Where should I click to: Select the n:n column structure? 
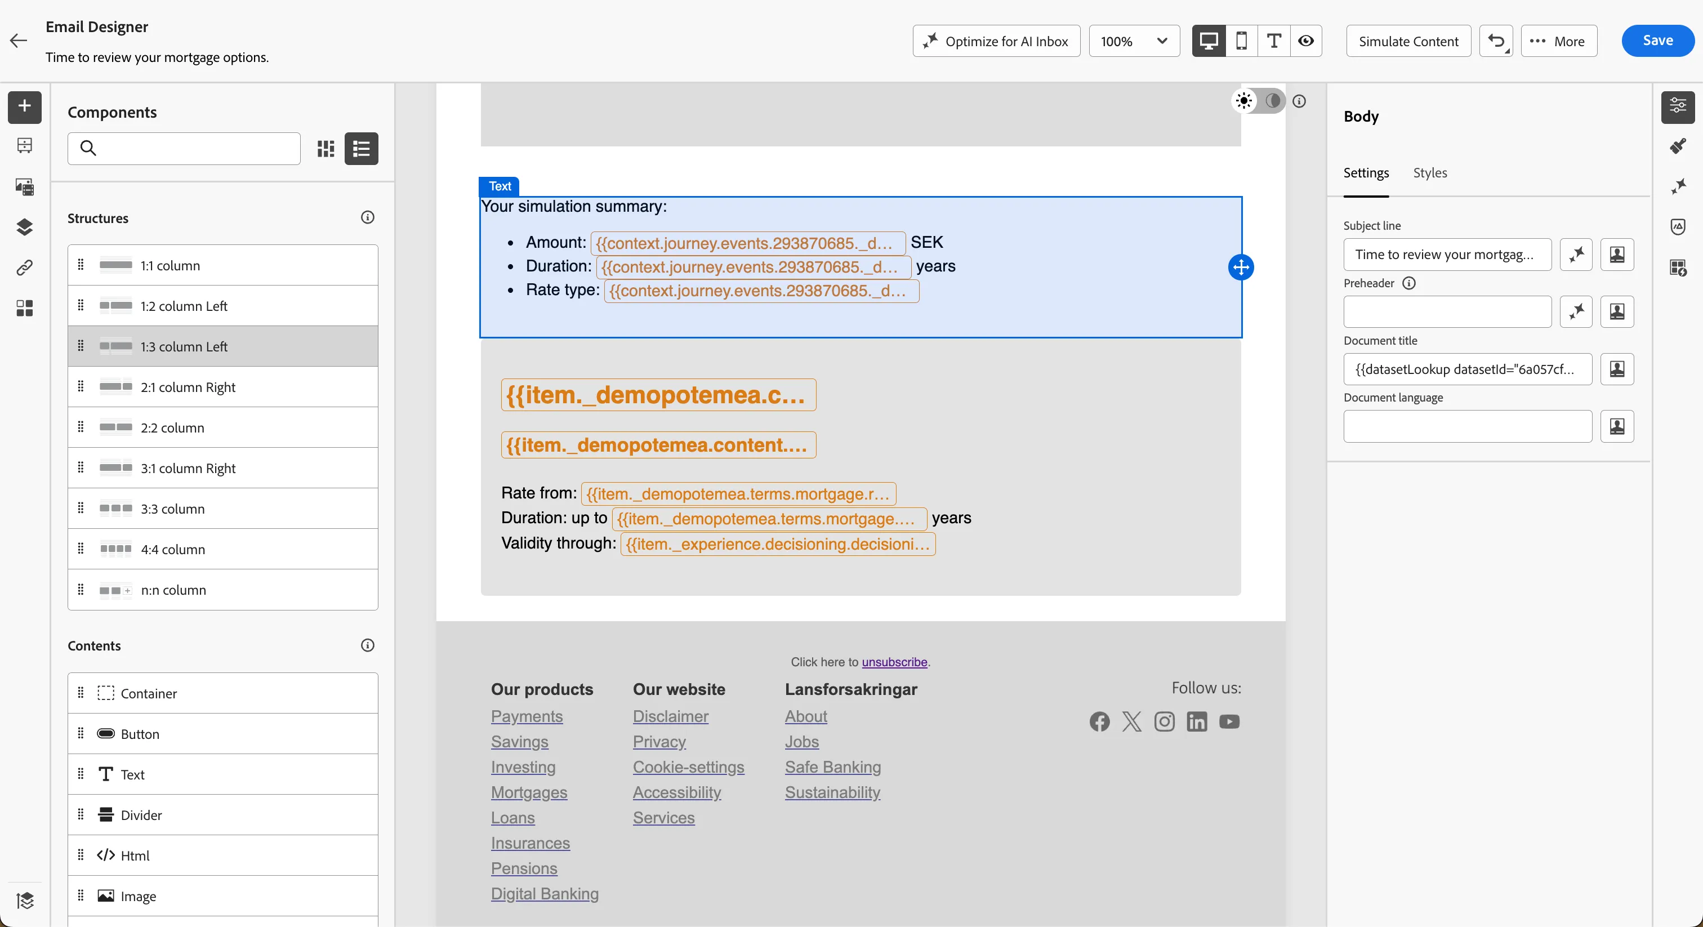(223, 590)
